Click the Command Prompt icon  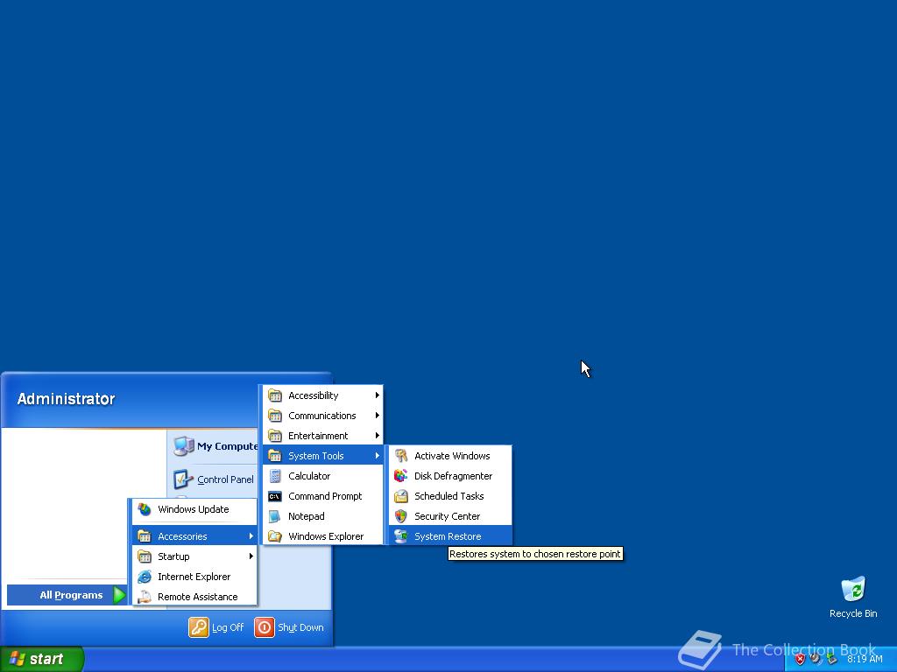275,496
